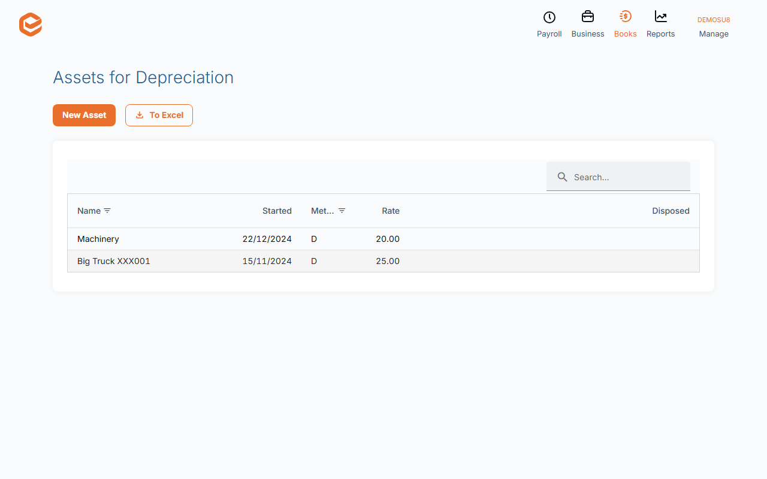Image resolution: width=767 pixels, height=479 pixels.
Task: Sort by the Disposed column header
Action: (x=671, y=211)
